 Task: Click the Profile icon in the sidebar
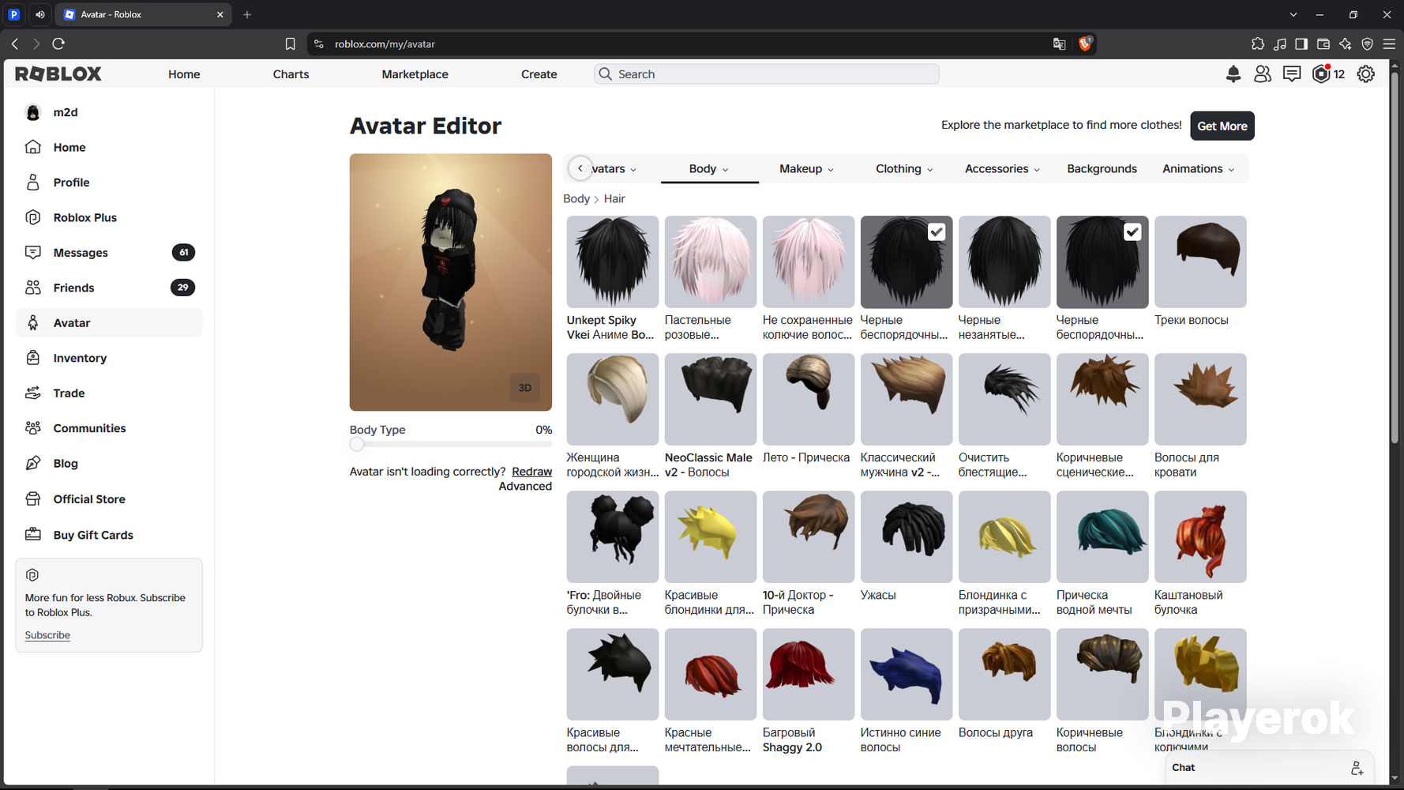click(x=33, y=182)
